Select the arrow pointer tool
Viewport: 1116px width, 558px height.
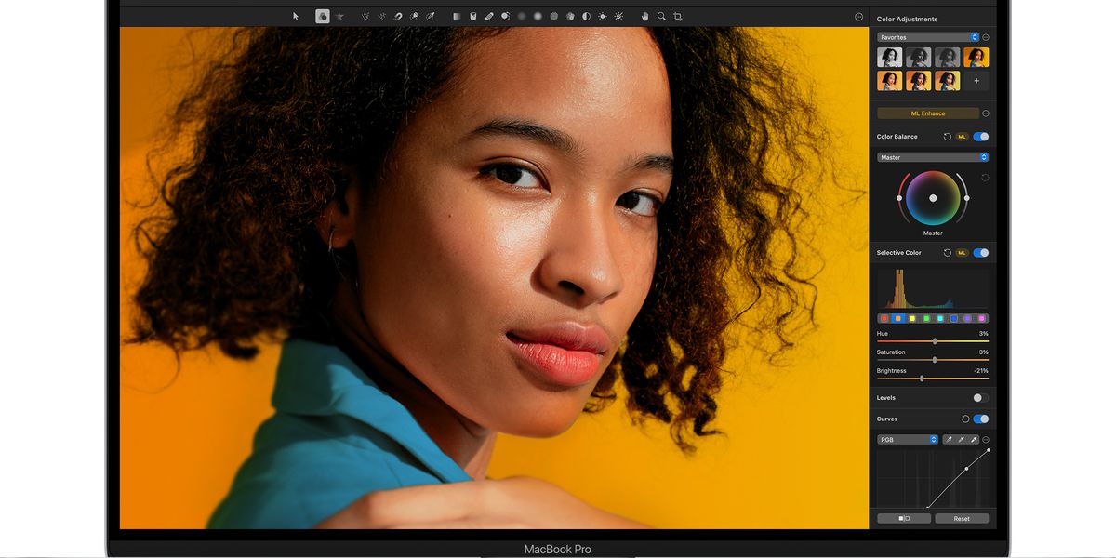296,16
